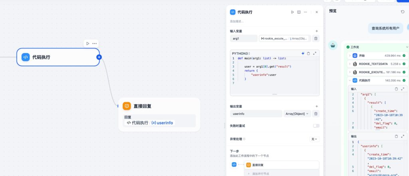Open the help docs book icon
The image size is (409, 176).
tap(299, 12)
